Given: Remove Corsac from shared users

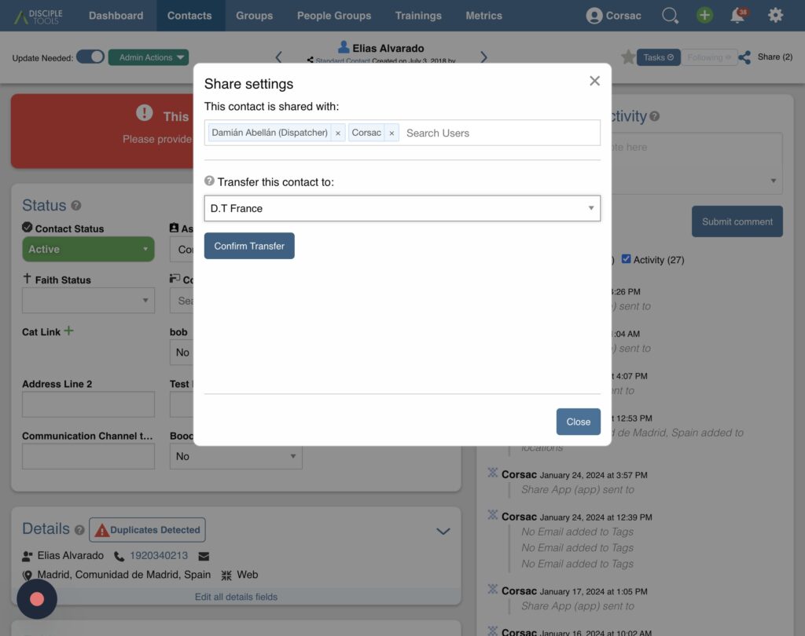Looking at the screenshot, I should (391, 133).
